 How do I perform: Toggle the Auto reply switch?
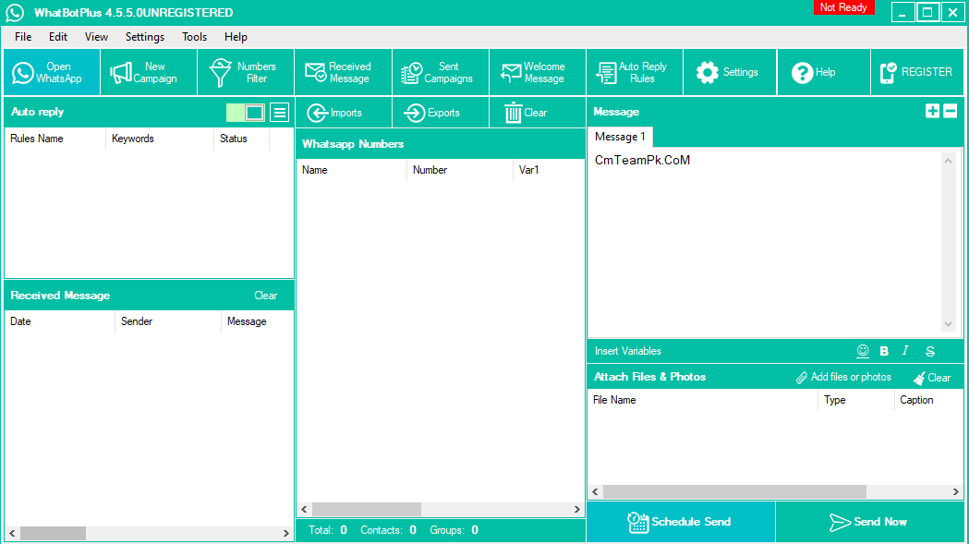click(246, 113)
